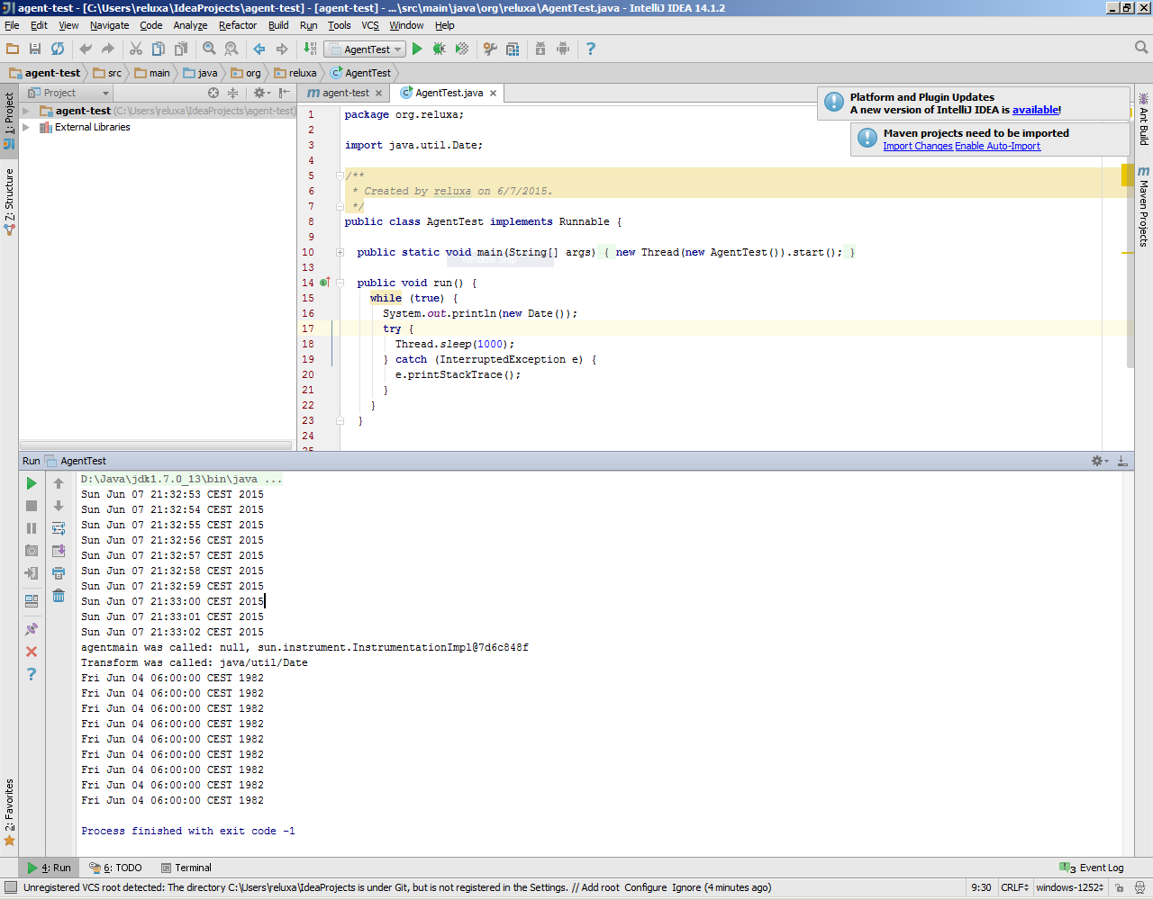This screenshot has height=900, width=1153.
Task: Click Dump Threads camera icon
Action: 32,550
